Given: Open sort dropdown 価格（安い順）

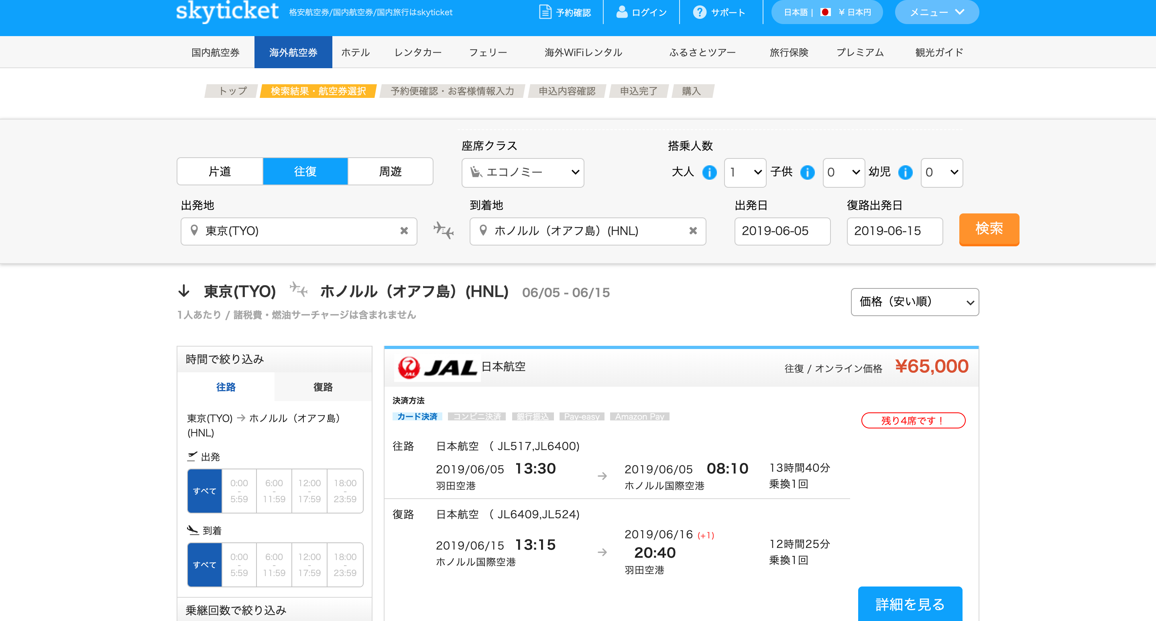Looking at the screenshot, I should coord(915,302).
